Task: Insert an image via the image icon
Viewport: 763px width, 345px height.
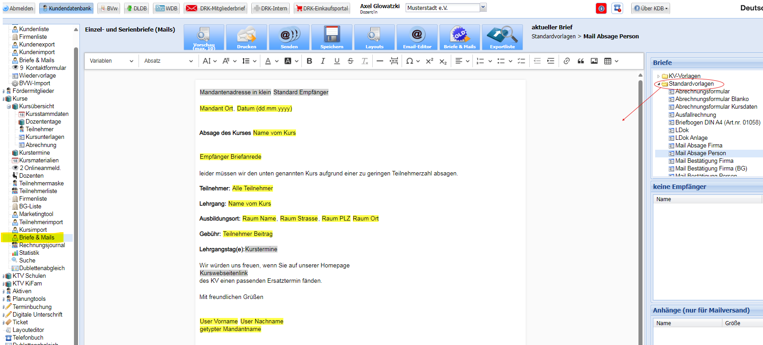Action: (594, 61)
